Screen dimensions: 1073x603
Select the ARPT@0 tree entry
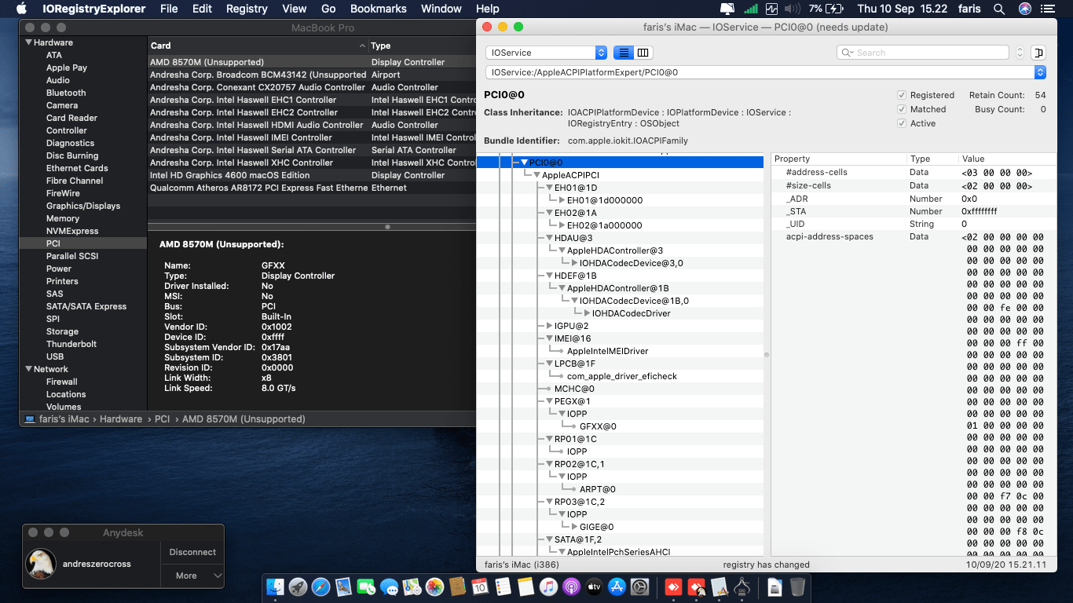pyautogui.click(x=598, y=489)
